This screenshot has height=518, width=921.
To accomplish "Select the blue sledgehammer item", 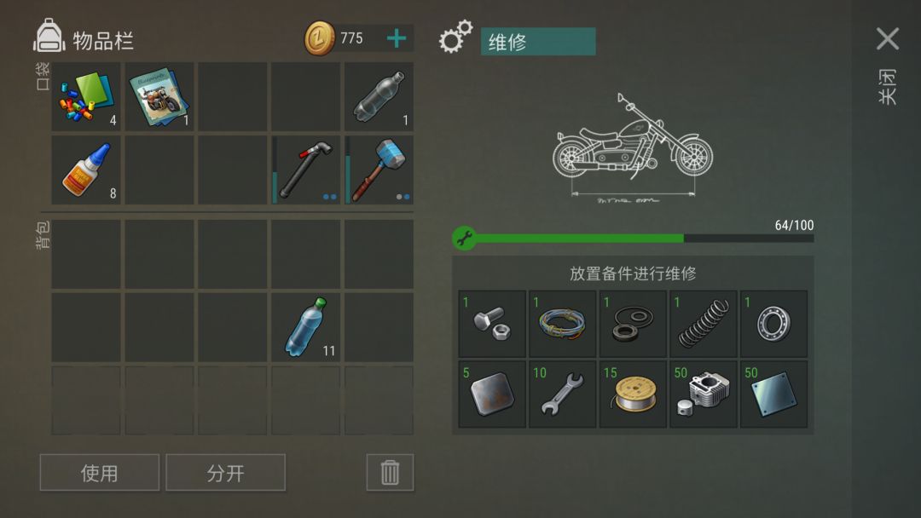I will pyautogui.click(x=379, y=170).
